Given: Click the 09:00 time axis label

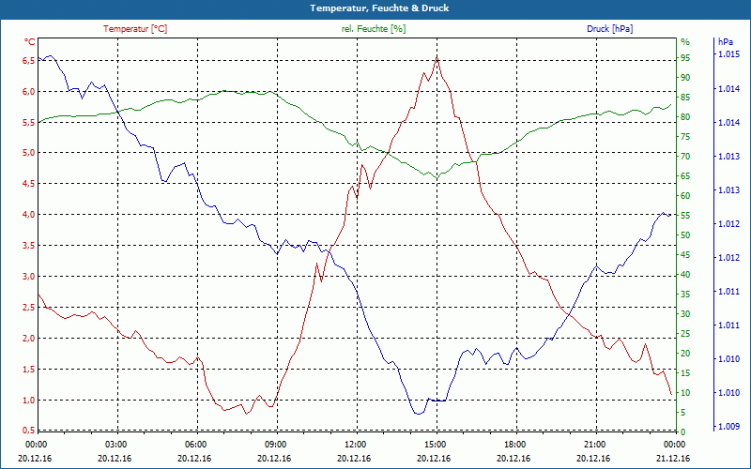Looking at the screenshot, I should click(x=275, y=444).
